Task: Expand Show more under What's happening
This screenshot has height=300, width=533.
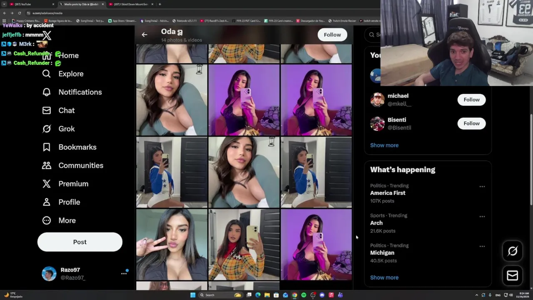Action: pos(384,277)
